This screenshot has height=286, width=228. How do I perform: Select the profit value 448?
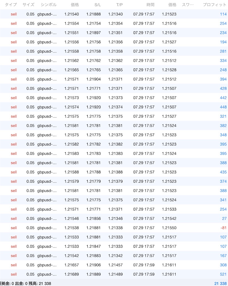[x=223, y=107]
